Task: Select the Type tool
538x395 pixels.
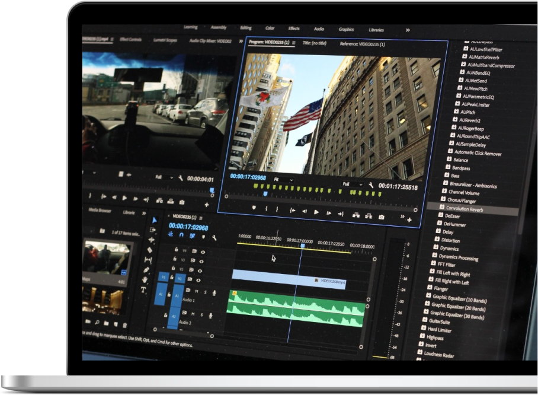Action: click(x=143, y=290)
